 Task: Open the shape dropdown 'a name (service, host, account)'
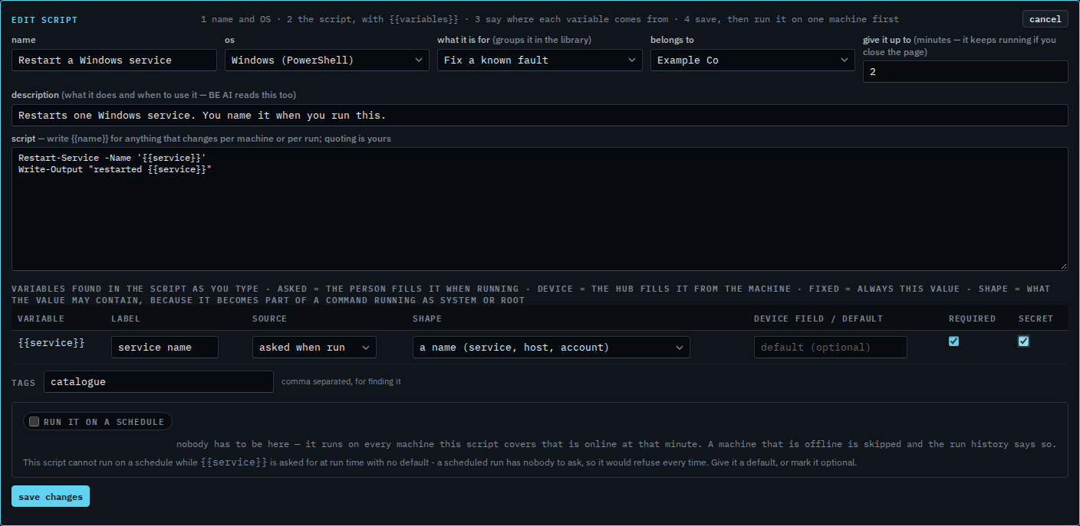click(x=552, y=347)
